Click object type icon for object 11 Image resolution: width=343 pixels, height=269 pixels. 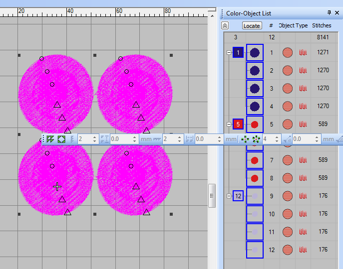[x=288, y=232]
